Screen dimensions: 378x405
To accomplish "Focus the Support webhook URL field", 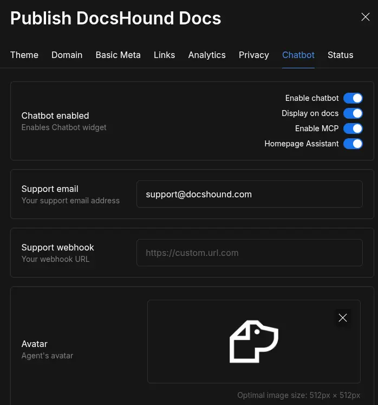I will coord(249,253).
